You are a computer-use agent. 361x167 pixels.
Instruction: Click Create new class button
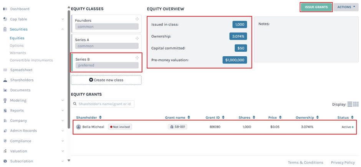pyautogui.click(x=106, y=80)
